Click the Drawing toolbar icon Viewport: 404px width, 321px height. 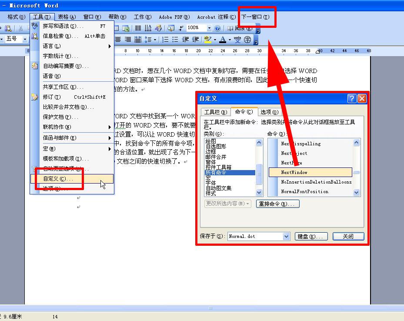158,28
